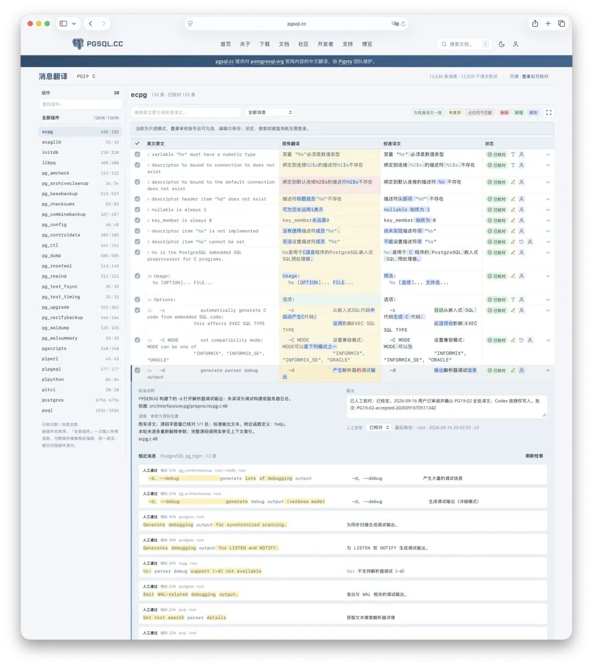Viewport: 593px width, 667px height.
Task: Click the history clock icon on row 13
Action: 522,340
